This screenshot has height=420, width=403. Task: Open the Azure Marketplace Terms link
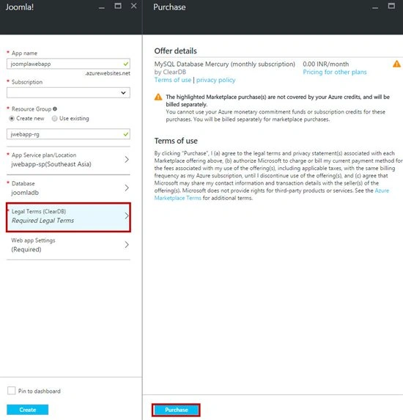[272, 194]
